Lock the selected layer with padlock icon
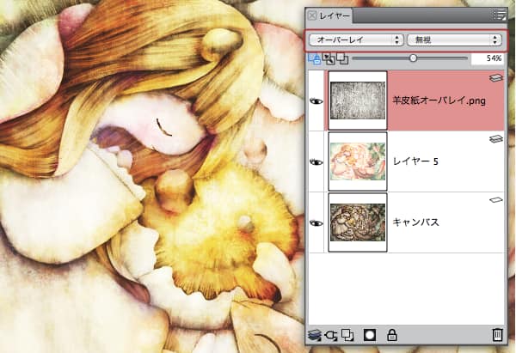Image resolution: width=516 pixels, height=353 pixels. (392, 335)
